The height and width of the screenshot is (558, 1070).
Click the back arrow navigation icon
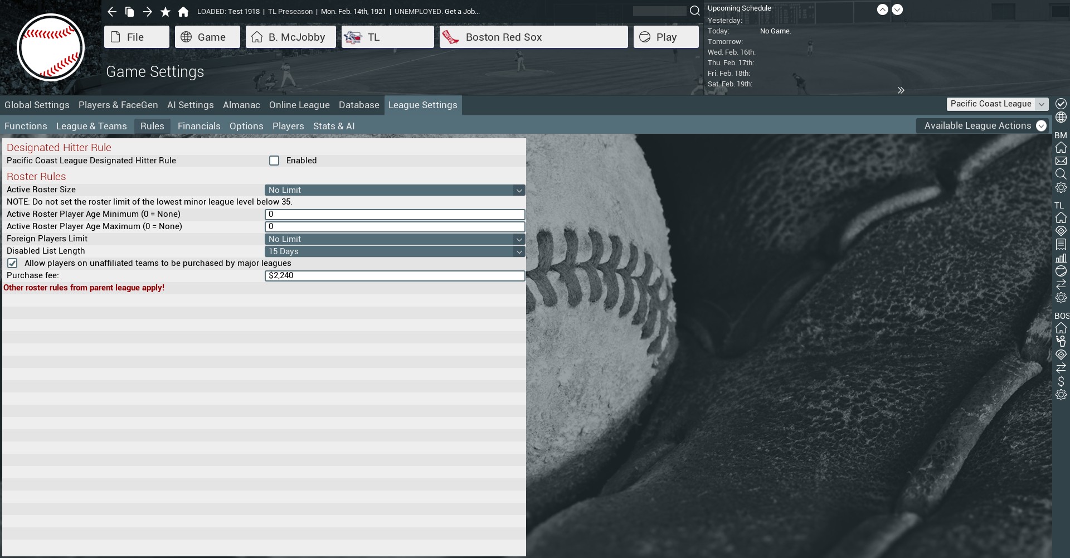tap(112, 12)
